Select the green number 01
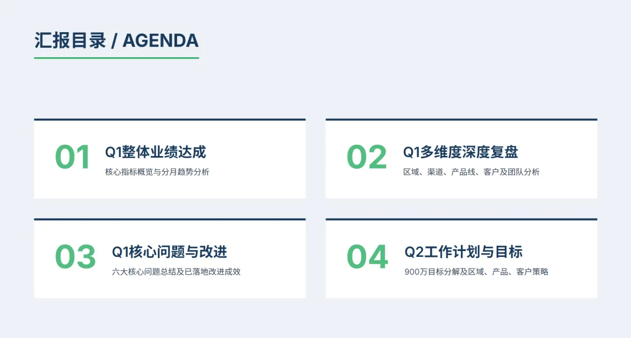The image size is (631, 338). (73, 157)
